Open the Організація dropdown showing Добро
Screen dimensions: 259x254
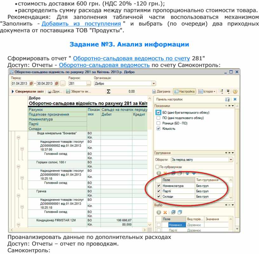coord(154,84)
